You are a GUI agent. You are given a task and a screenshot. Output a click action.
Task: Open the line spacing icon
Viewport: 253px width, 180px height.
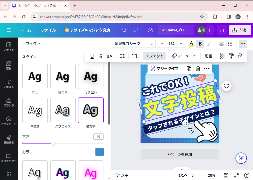[x=122, y=56]
